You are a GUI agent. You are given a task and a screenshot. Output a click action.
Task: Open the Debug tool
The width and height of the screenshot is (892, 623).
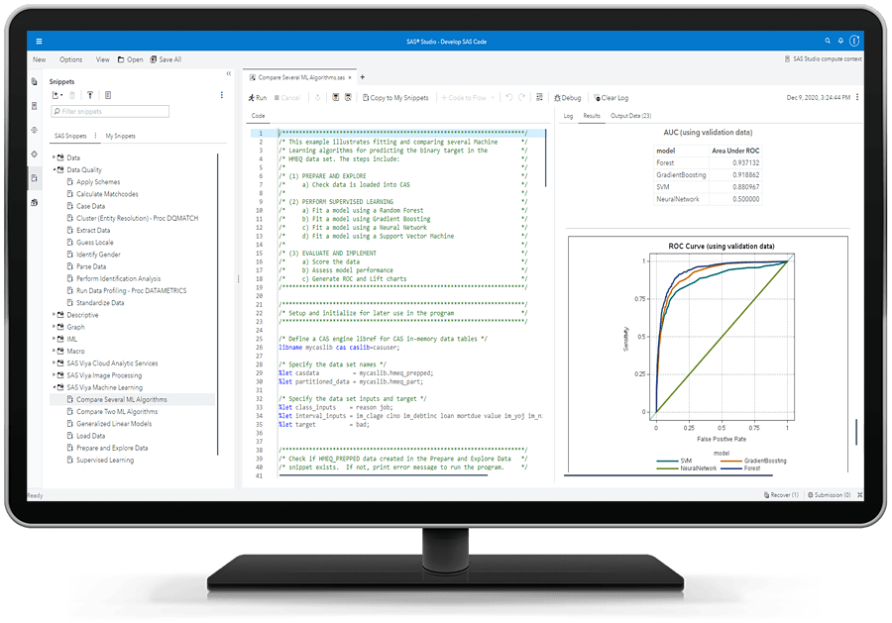568,98
